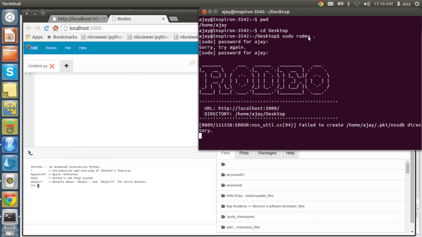The image size is (422, 237).
Task: Open the green G app in dock
Action: click(10, 127)
